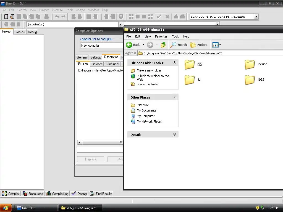Open MinGW64 under Other Places
283x212 pixels.
click(143, 105)
